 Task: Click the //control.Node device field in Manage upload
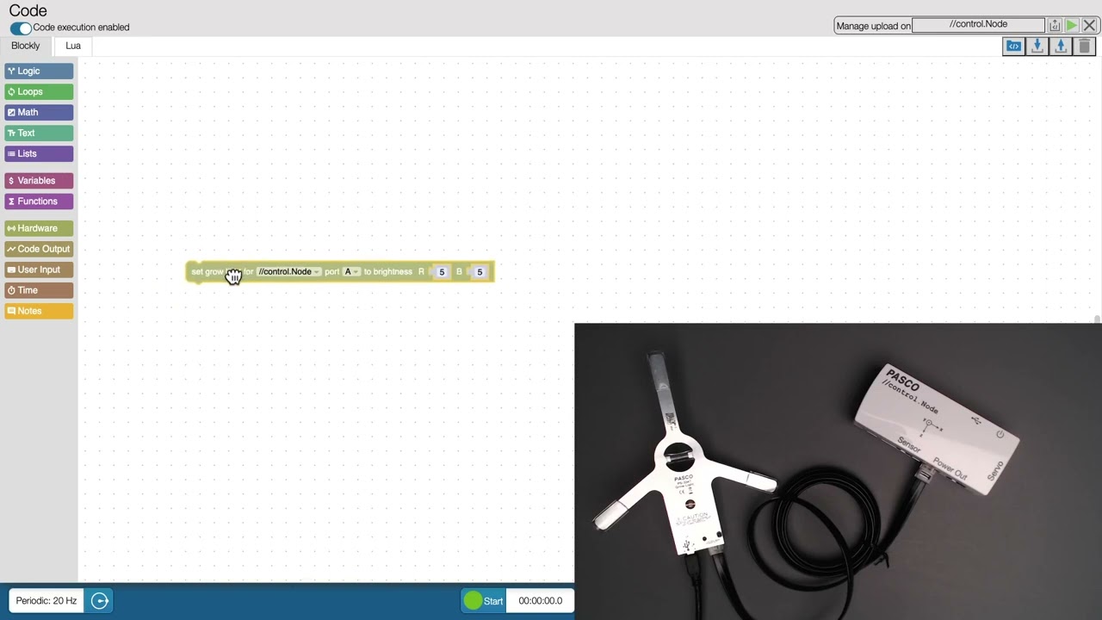[x=978, y=25]
